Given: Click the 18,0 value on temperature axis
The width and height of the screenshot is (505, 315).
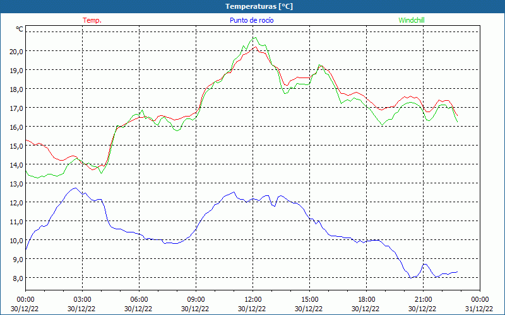Looking at the screenshot, I should click(16, 89).
